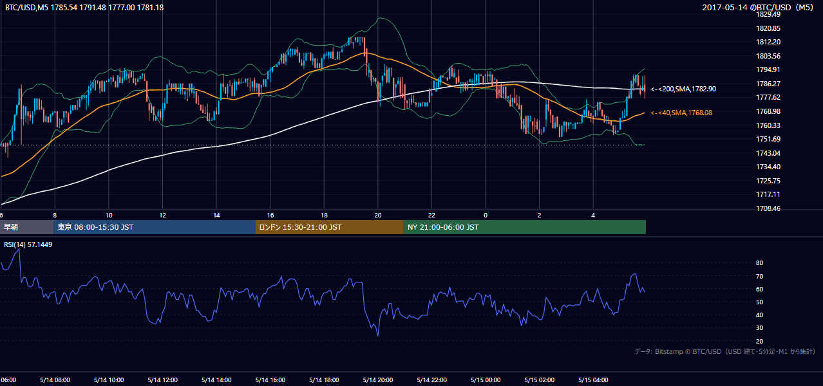This screenshot has height=386, width=823.
Task: Click price axis value 1777.62
Action: point(768,97)
